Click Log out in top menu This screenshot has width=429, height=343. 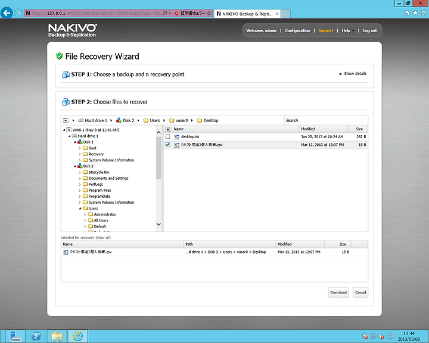tap(370, 30)
